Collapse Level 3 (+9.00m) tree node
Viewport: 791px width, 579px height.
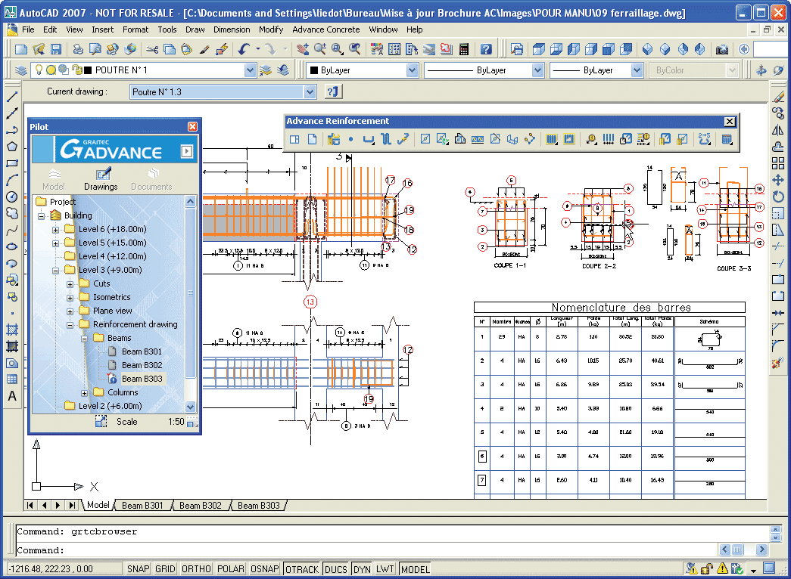(x=55, y=271)
